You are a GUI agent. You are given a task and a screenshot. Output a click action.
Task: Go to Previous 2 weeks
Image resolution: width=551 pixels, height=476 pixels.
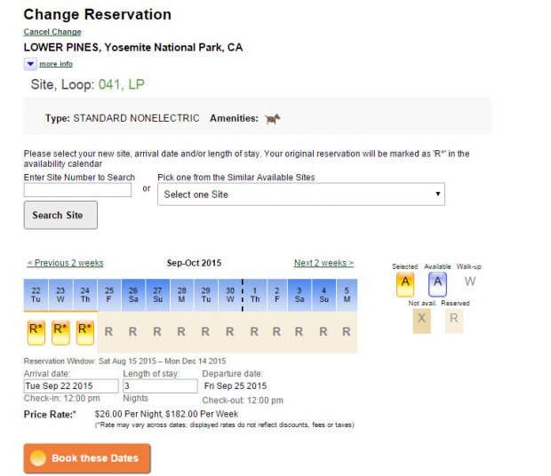point(66,263)
